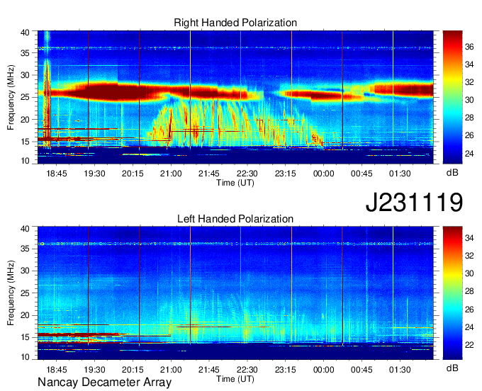Image resolution: width=482 pixels, height=391 pixels.
Task: Click the 20:15 time tick on Right Handed plot
Action: 133,174
